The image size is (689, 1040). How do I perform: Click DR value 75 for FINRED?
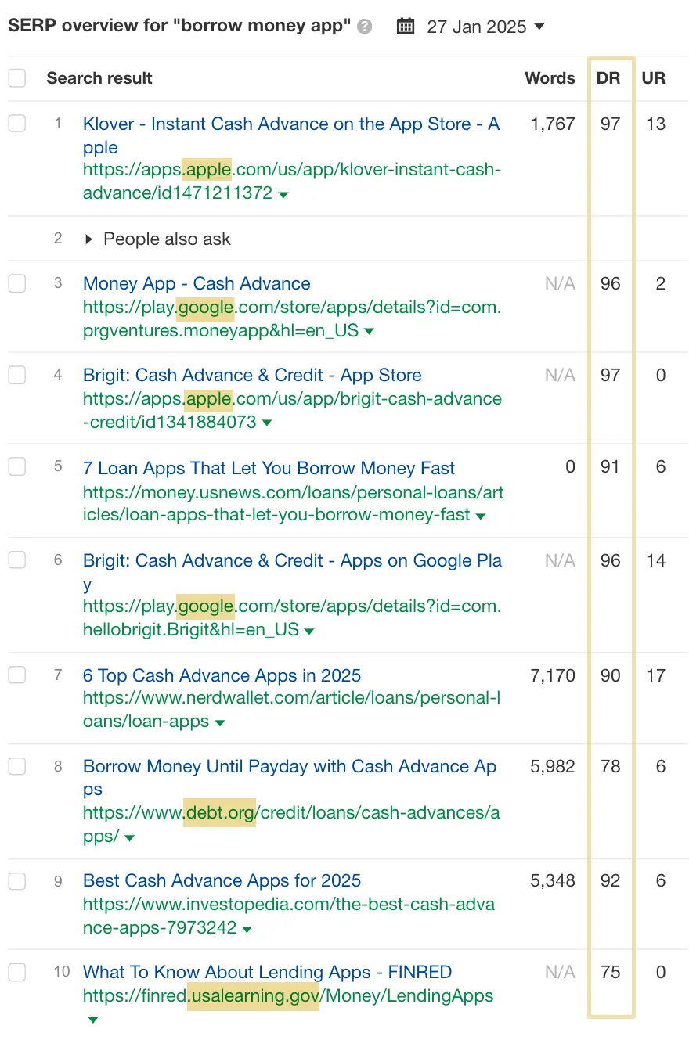(610, 973)
